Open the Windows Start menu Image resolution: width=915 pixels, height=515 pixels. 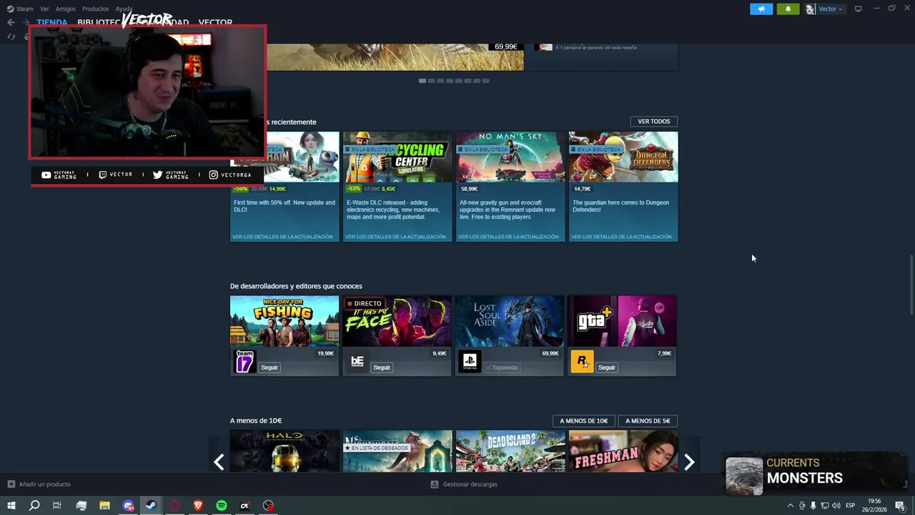pos(11,506)
